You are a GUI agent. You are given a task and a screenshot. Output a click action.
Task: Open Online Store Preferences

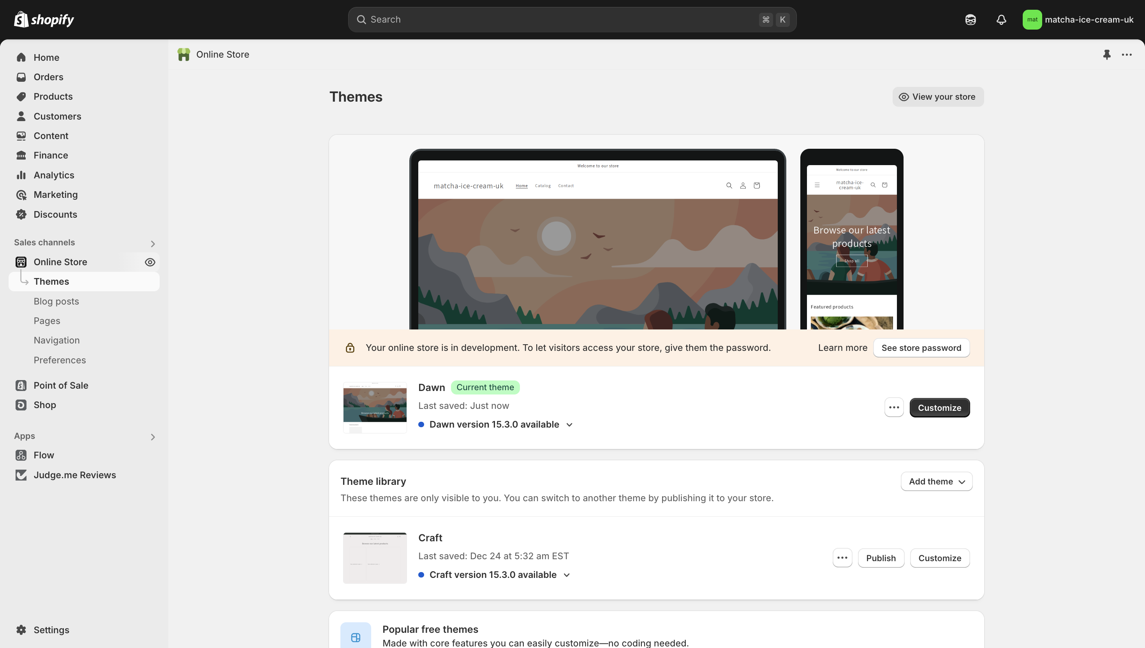(60, 360)
